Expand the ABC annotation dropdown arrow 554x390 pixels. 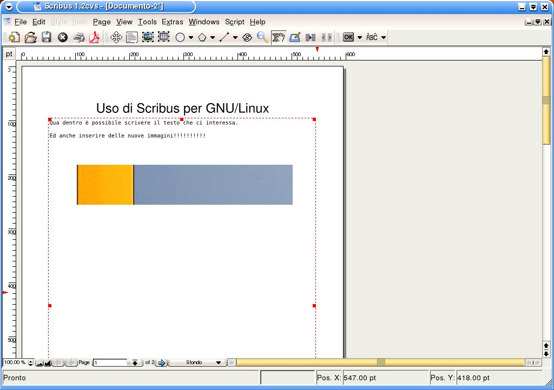pos(384,37)
